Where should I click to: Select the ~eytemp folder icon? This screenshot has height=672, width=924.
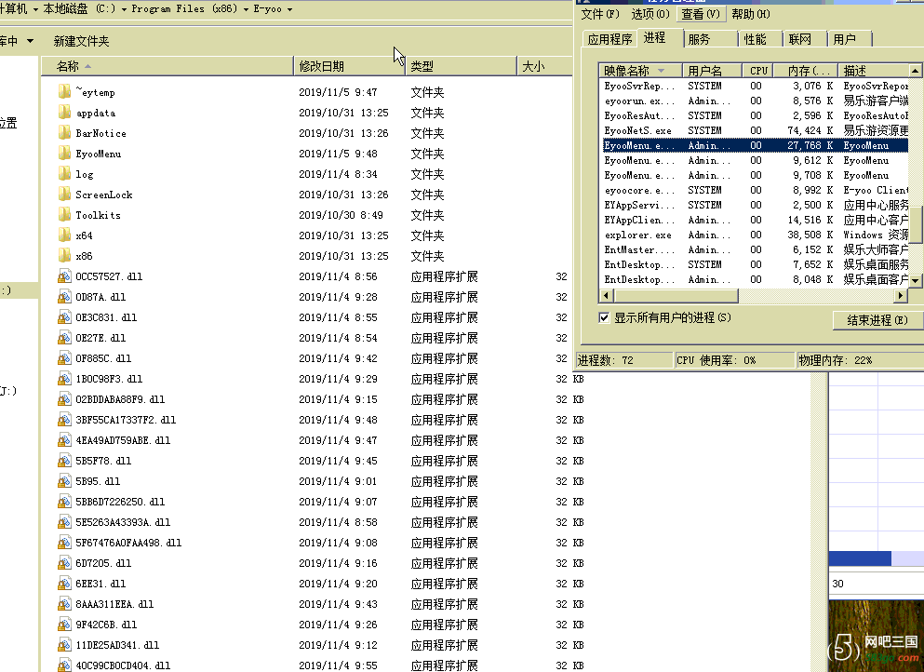(65, 92)
